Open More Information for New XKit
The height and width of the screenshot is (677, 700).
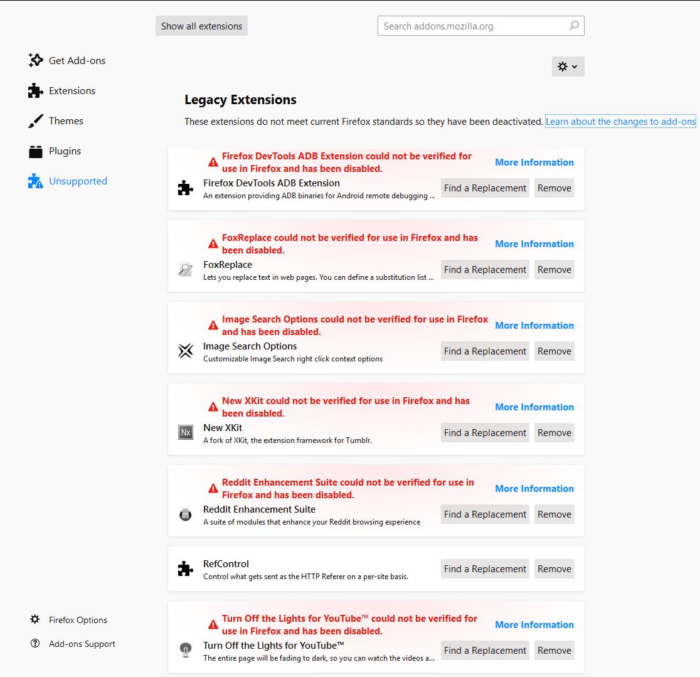(534, 407)
